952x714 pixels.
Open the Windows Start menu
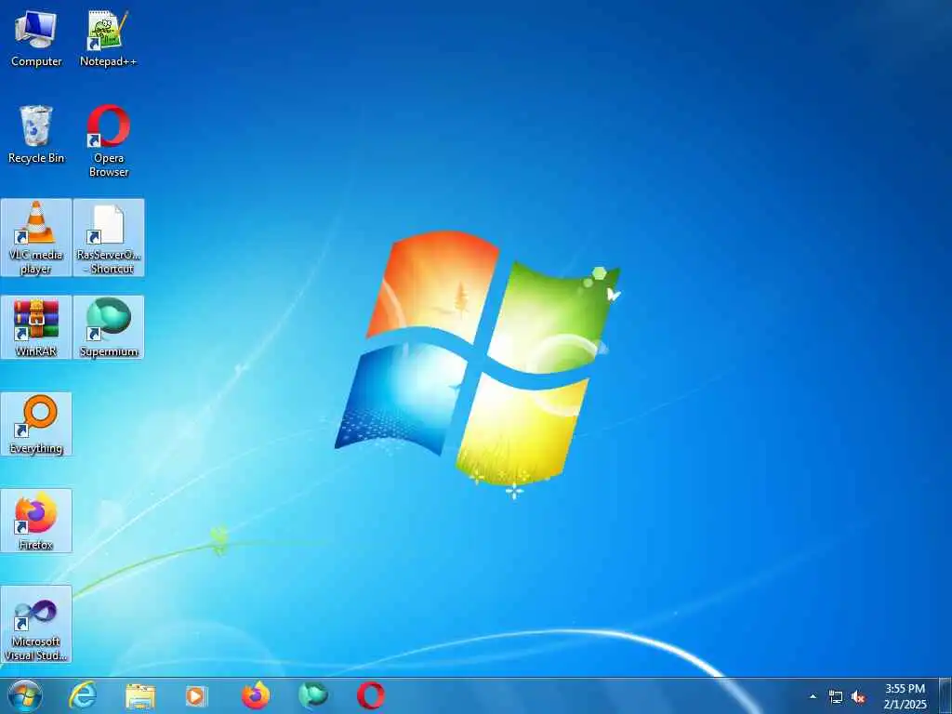25,695
